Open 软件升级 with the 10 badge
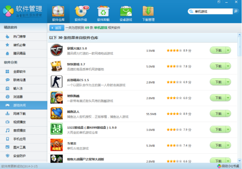242x169 pixels. coord(81,13)
